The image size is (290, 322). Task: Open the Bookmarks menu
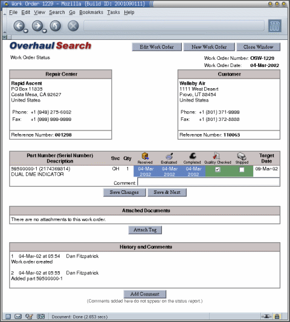pyautogui.click(x=91, y=12)
